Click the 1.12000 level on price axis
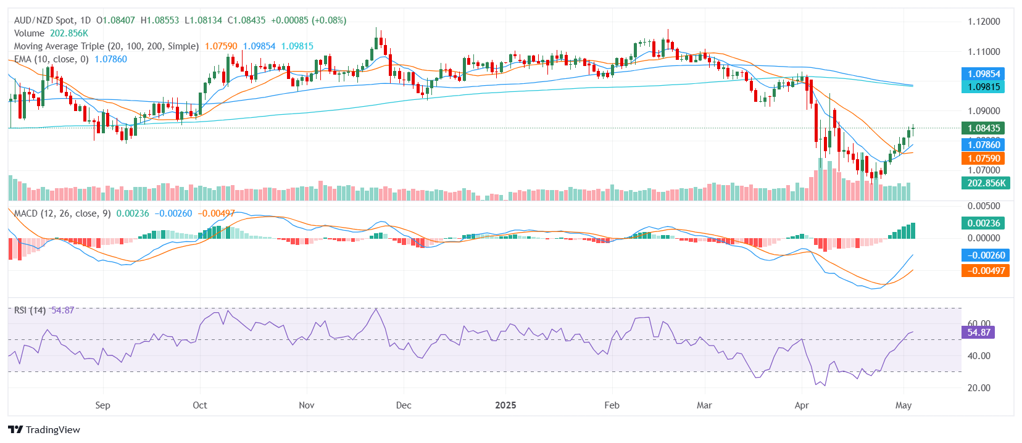 pos(984,22)
